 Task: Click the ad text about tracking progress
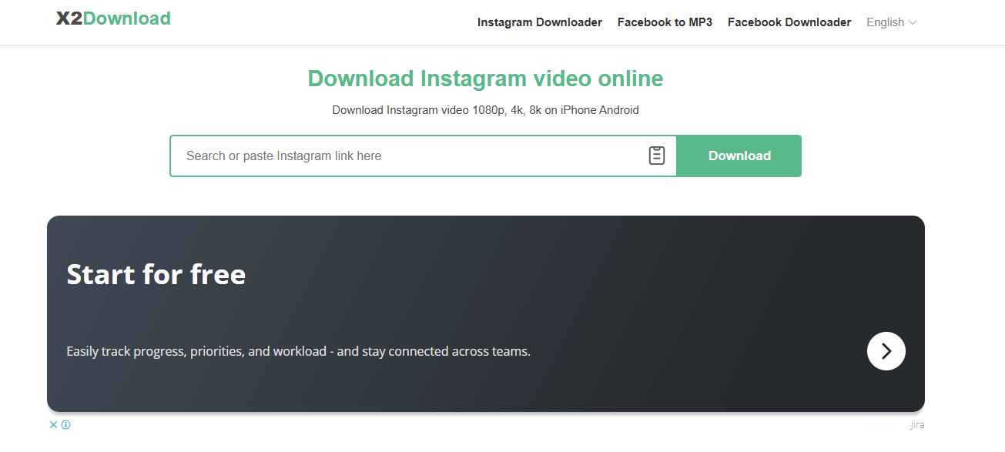(x=299, y=351)
